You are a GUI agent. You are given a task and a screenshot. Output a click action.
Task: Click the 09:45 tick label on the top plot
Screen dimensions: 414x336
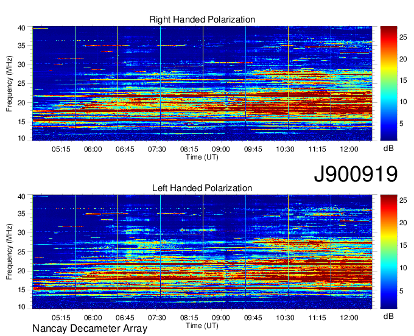pyautogui.click(x=253, y=149)
